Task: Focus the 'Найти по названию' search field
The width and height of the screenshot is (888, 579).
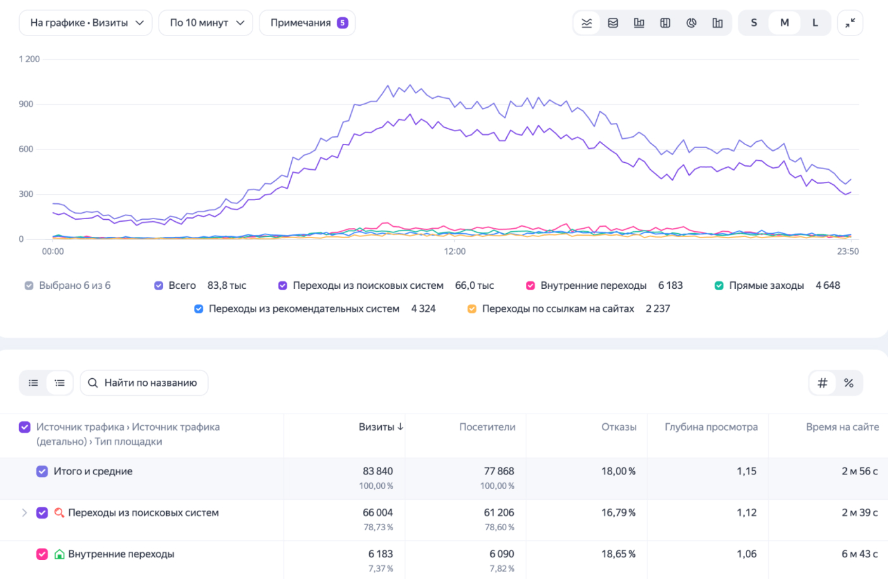Action: click(x=144, y=383)
